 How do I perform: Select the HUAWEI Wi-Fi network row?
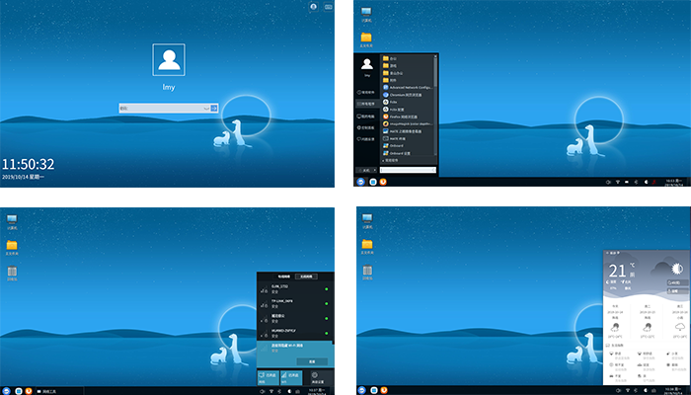pos(295,334)
